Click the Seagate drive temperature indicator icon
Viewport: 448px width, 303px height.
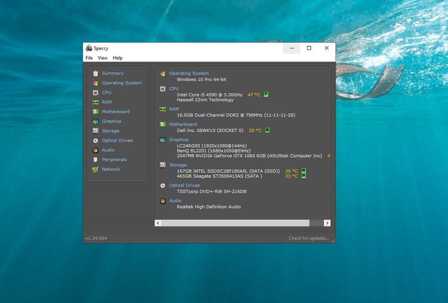click(x=304, y=176)
